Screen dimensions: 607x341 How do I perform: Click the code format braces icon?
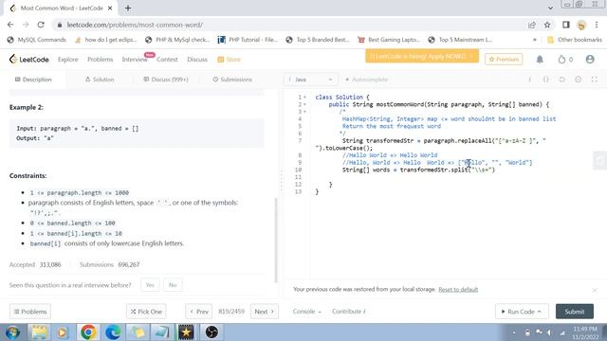tap(546, 80)
